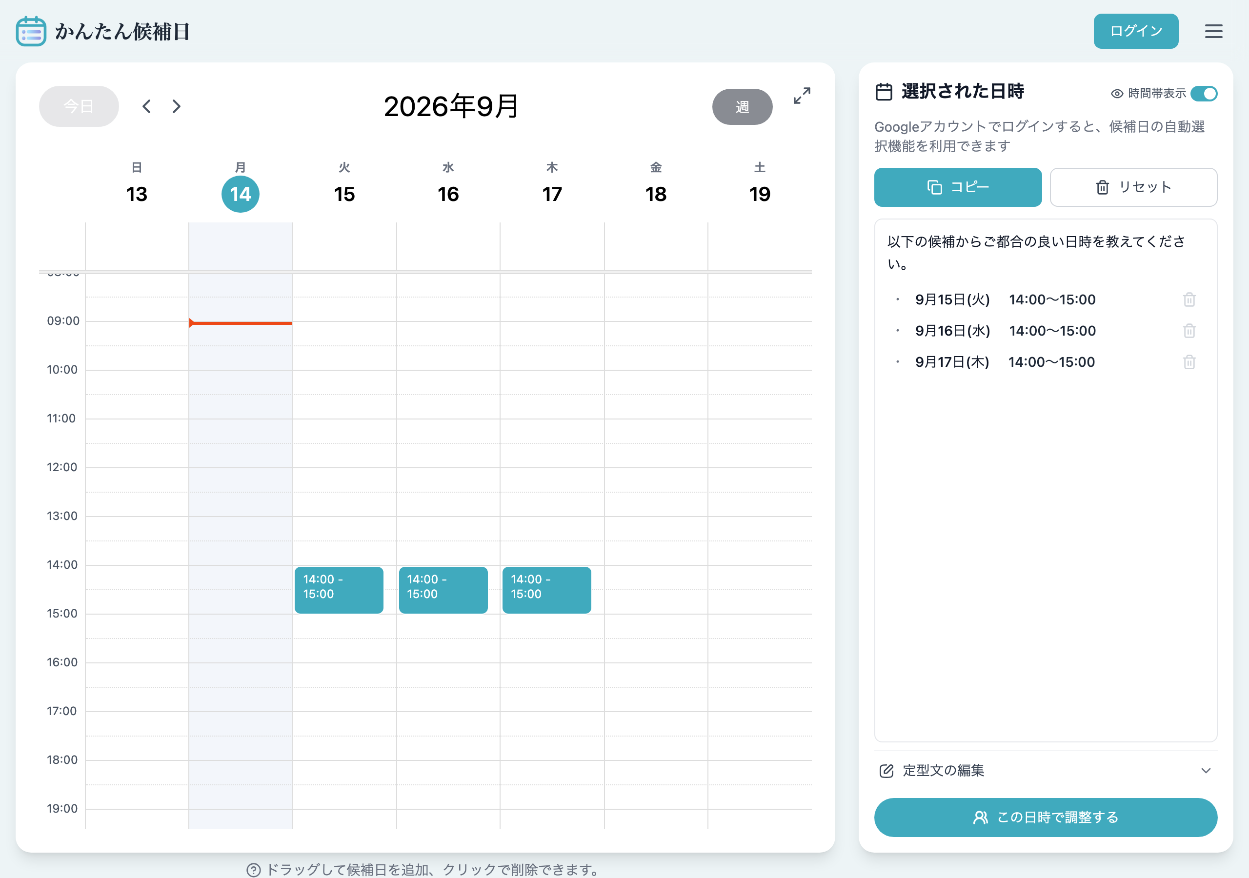
Task: Click the リセット button
Action: [1133, 187]
